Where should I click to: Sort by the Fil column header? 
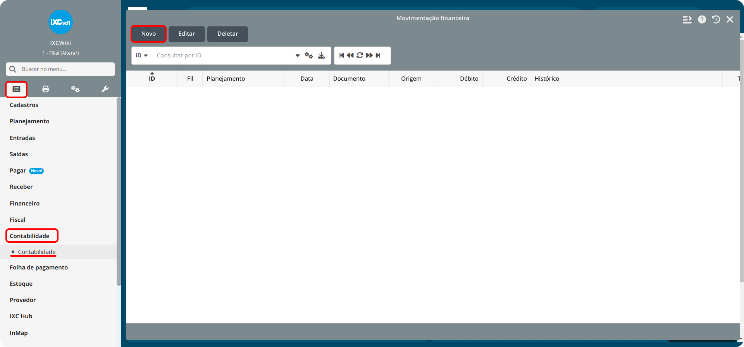coord(190,79)
